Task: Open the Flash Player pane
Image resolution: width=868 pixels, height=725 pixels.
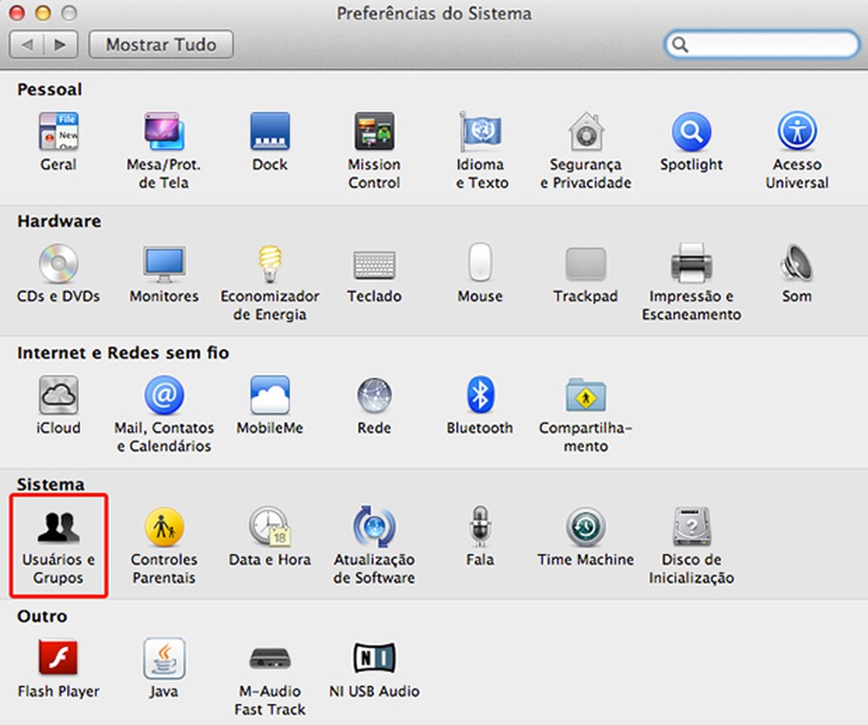Action: pos(58,659)
